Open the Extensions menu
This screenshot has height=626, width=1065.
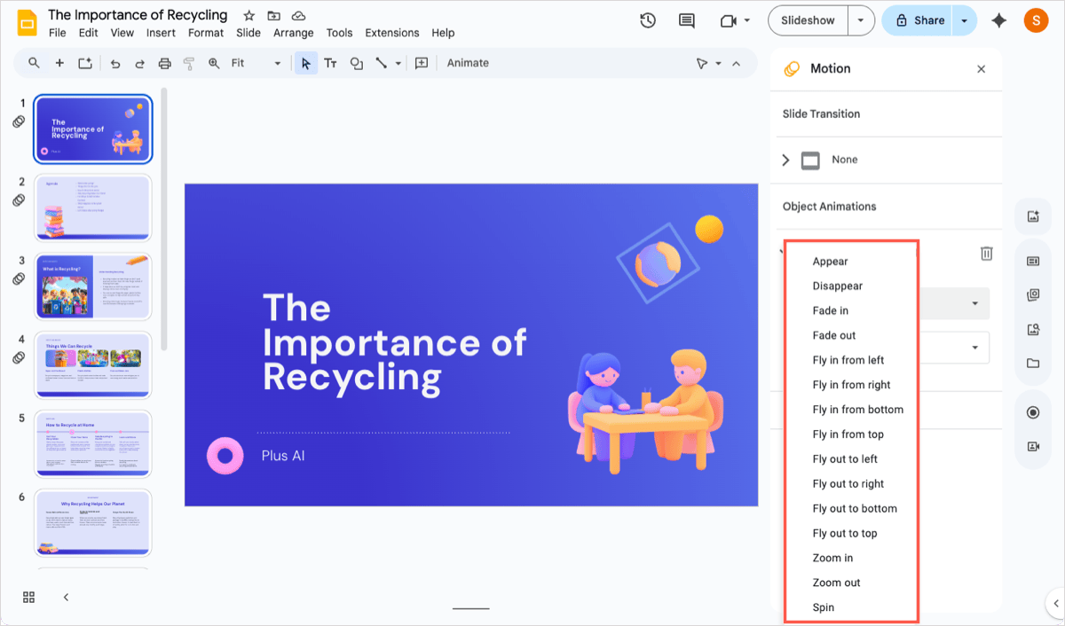390,33
